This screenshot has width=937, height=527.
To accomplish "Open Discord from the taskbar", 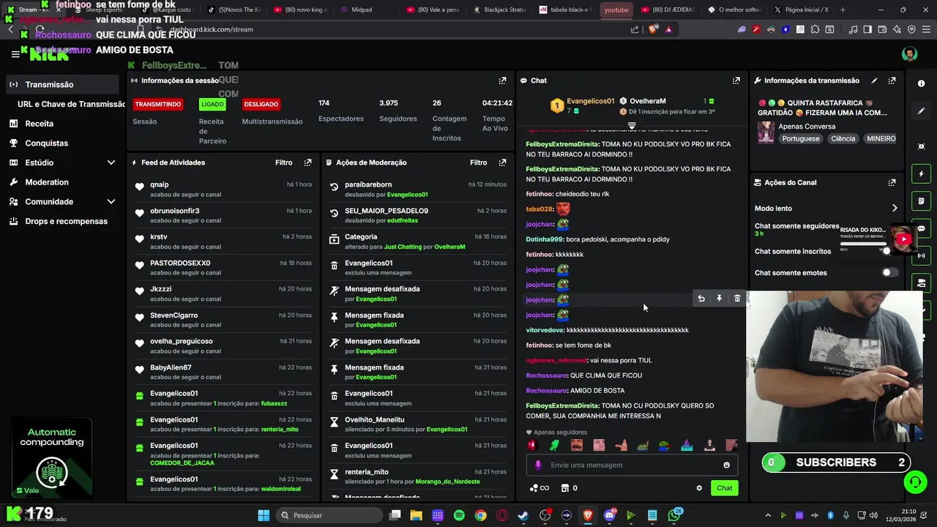I will tap(610, 515).
